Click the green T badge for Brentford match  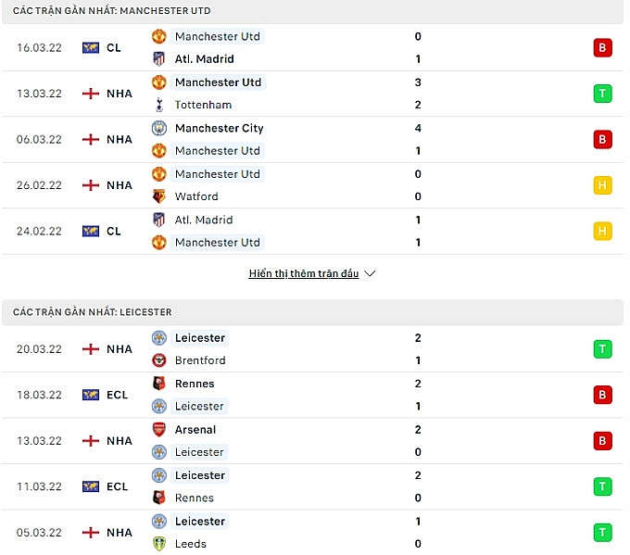[602, 349]
